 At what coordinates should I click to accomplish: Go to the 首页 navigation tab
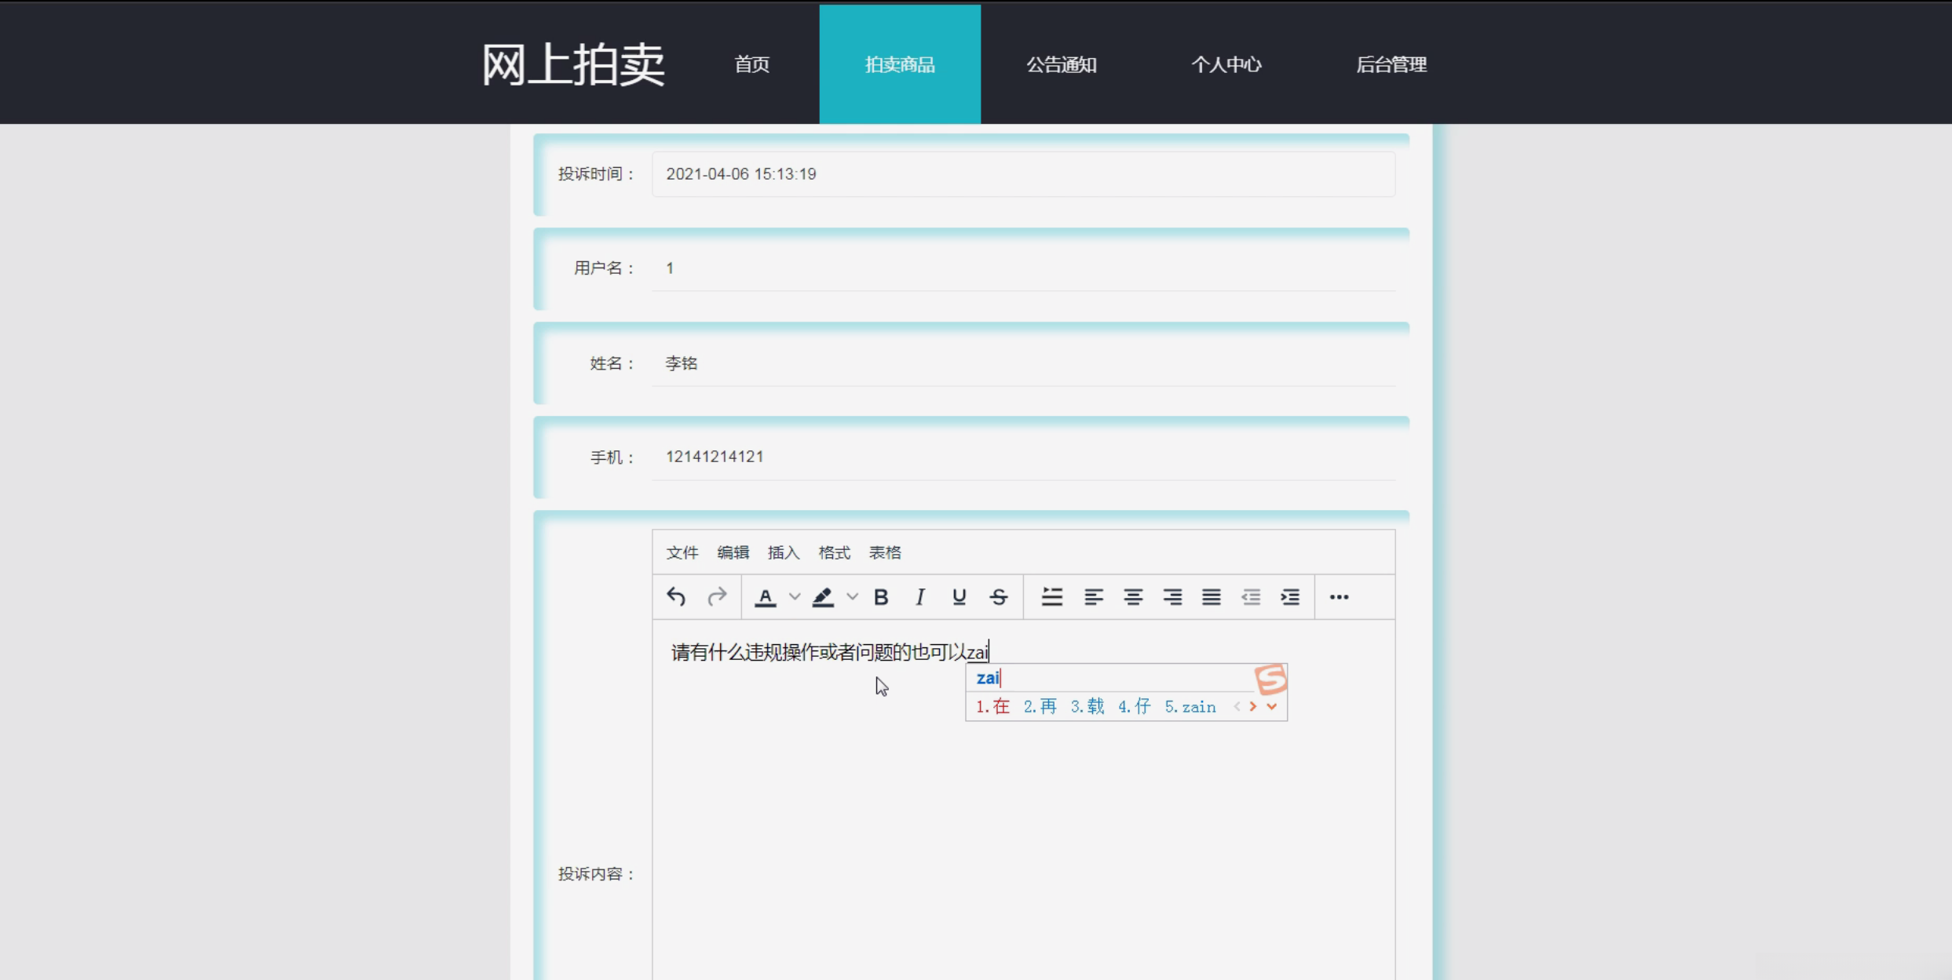pos(751,64)
